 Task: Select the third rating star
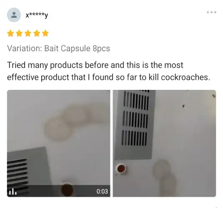tap(28, 33)
